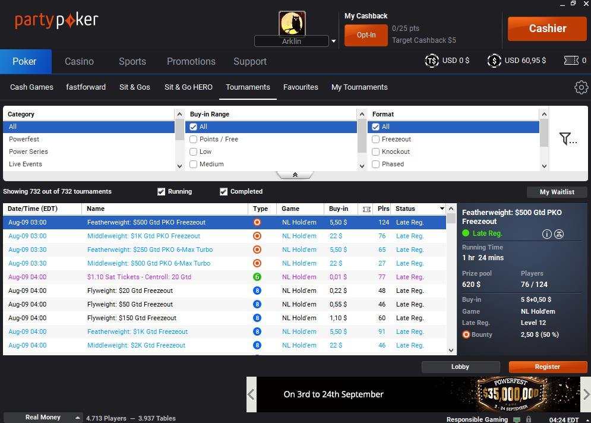591x423 pixels.
Task: Click the tournament dollars T$ icon
Action: coord(432,61)
